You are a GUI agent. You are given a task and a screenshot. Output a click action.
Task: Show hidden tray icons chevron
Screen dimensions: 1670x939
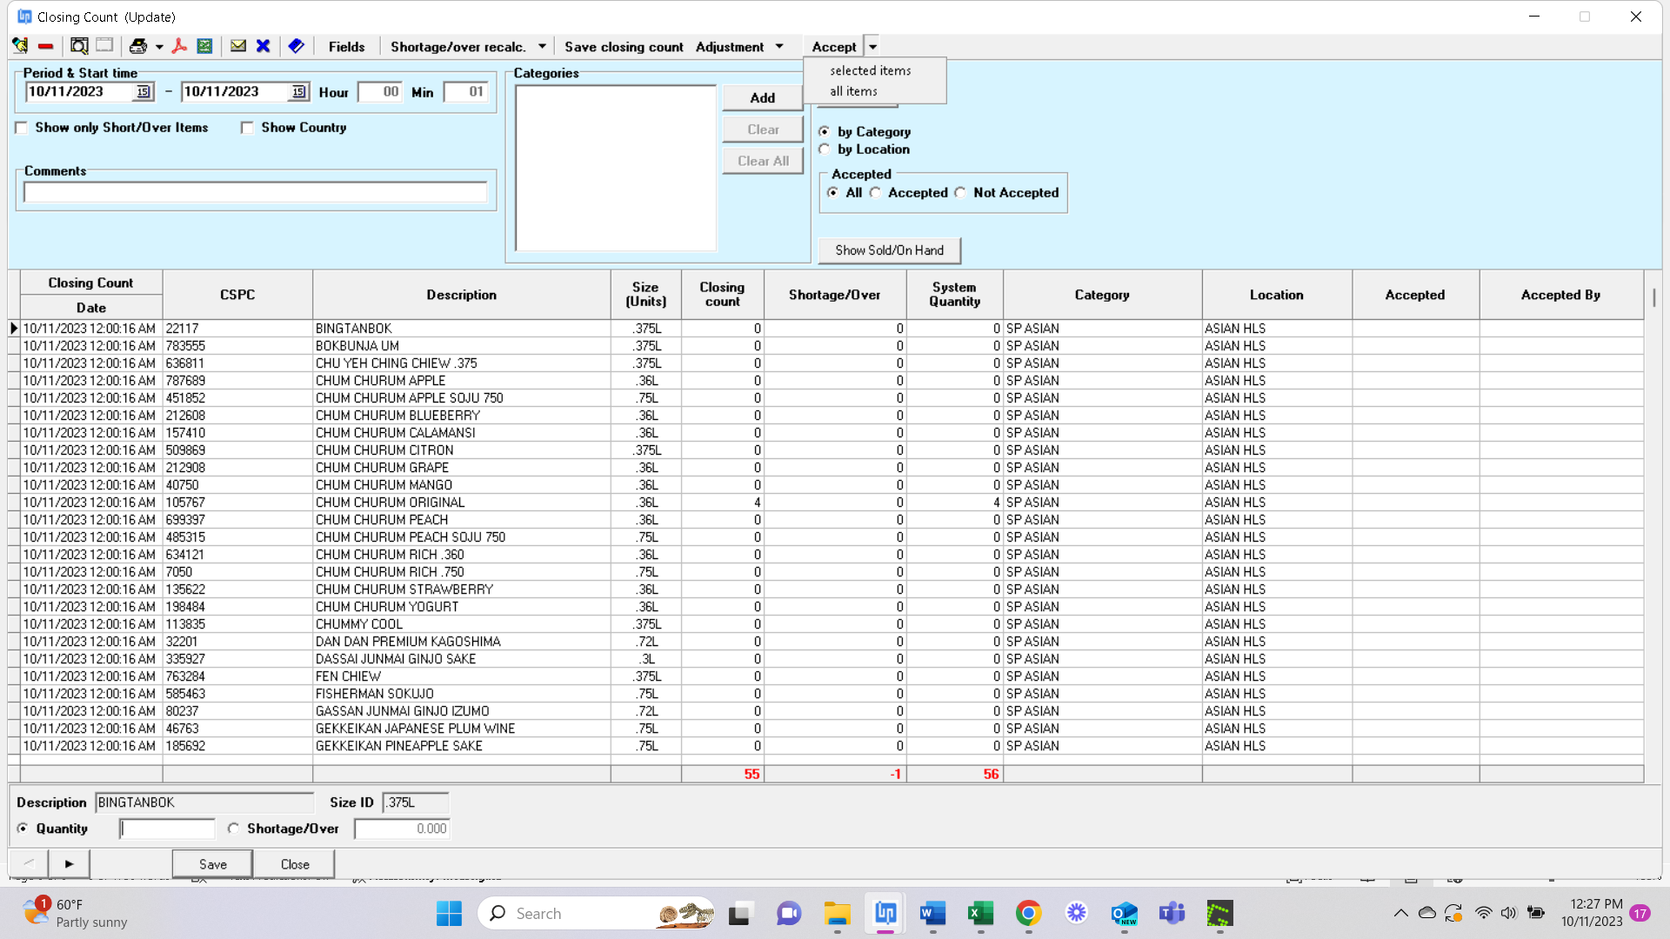point(1400,913)
